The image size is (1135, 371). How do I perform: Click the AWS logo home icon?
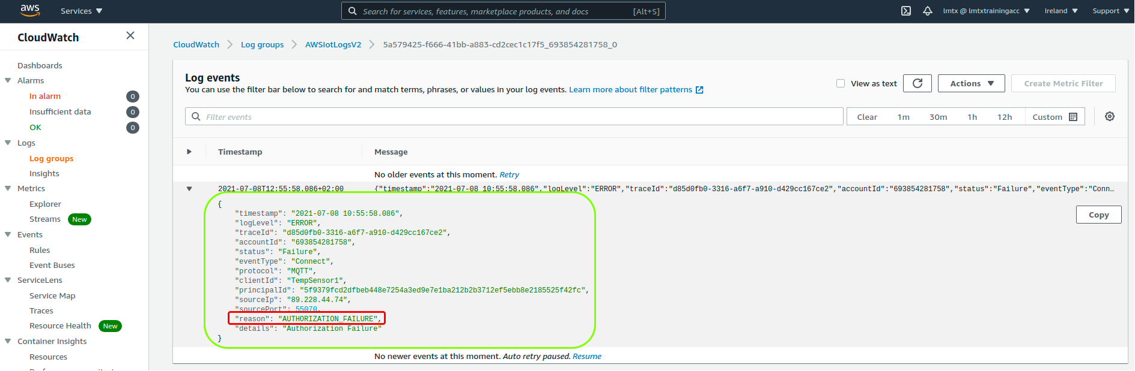pyautogui.click(x=30, y=10)
